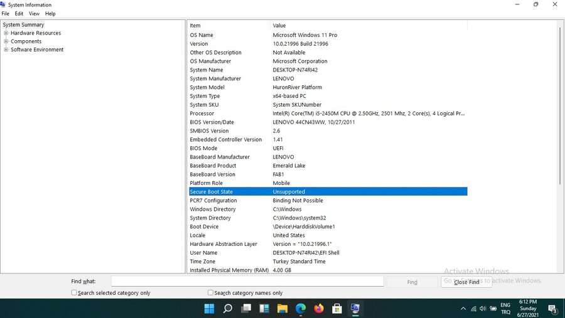Open the File menu
Viewport: 565px width, 318px height.
[6, 13]
